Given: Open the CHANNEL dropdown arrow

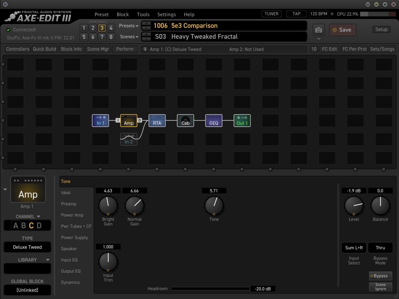Looking at the screenshot, I should coord(39,216).
